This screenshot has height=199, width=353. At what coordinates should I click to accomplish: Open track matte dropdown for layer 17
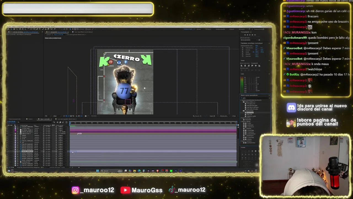[49, 141]
